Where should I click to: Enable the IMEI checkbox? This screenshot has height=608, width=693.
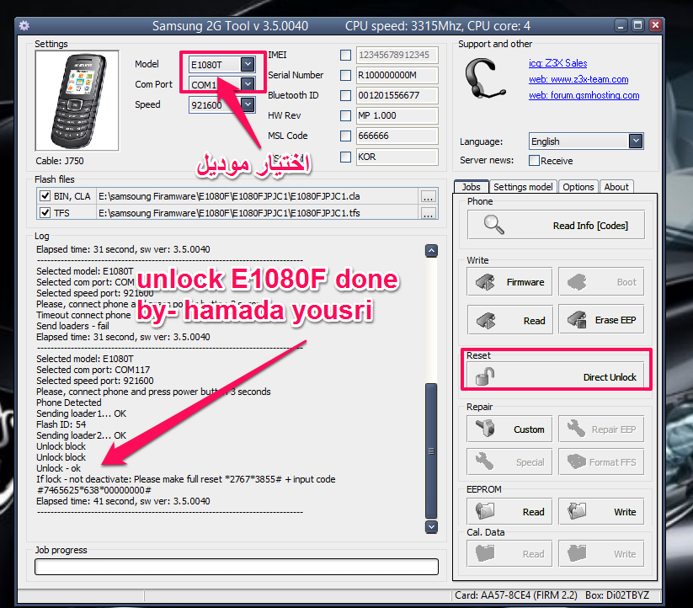tap(345, 56)
